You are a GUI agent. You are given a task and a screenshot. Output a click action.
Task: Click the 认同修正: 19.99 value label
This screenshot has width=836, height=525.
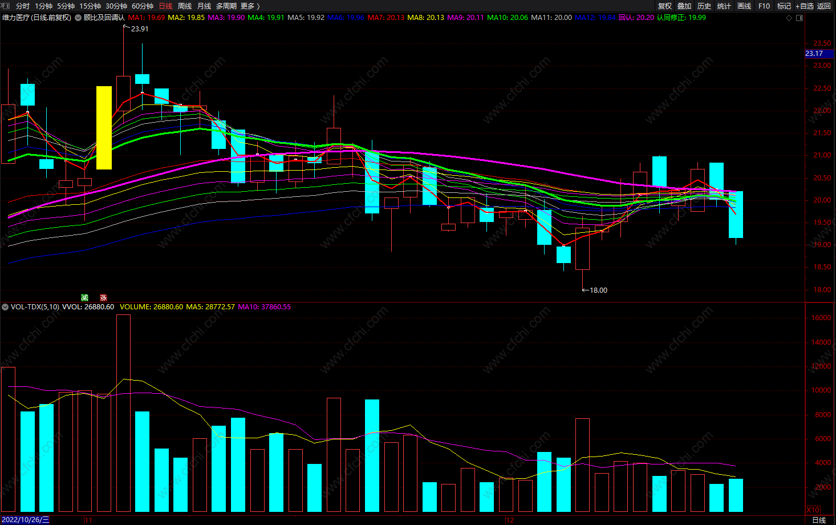(x=681, y=18)
